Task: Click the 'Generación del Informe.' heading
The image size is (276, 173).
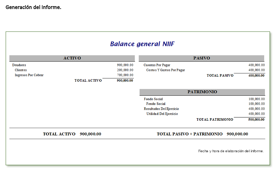Action: coord(33,7)
